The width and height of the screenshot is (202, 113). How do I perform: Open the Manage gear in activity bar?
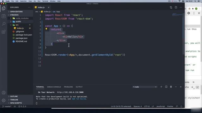click(3, 100)
